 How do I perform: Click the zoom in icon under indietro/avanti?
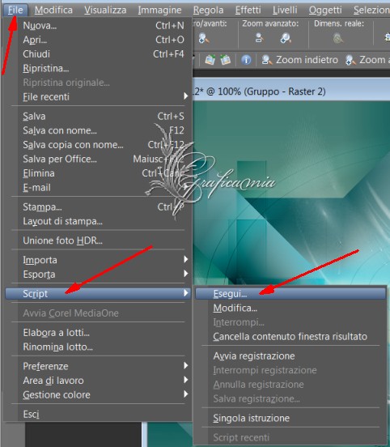[204, 38]
